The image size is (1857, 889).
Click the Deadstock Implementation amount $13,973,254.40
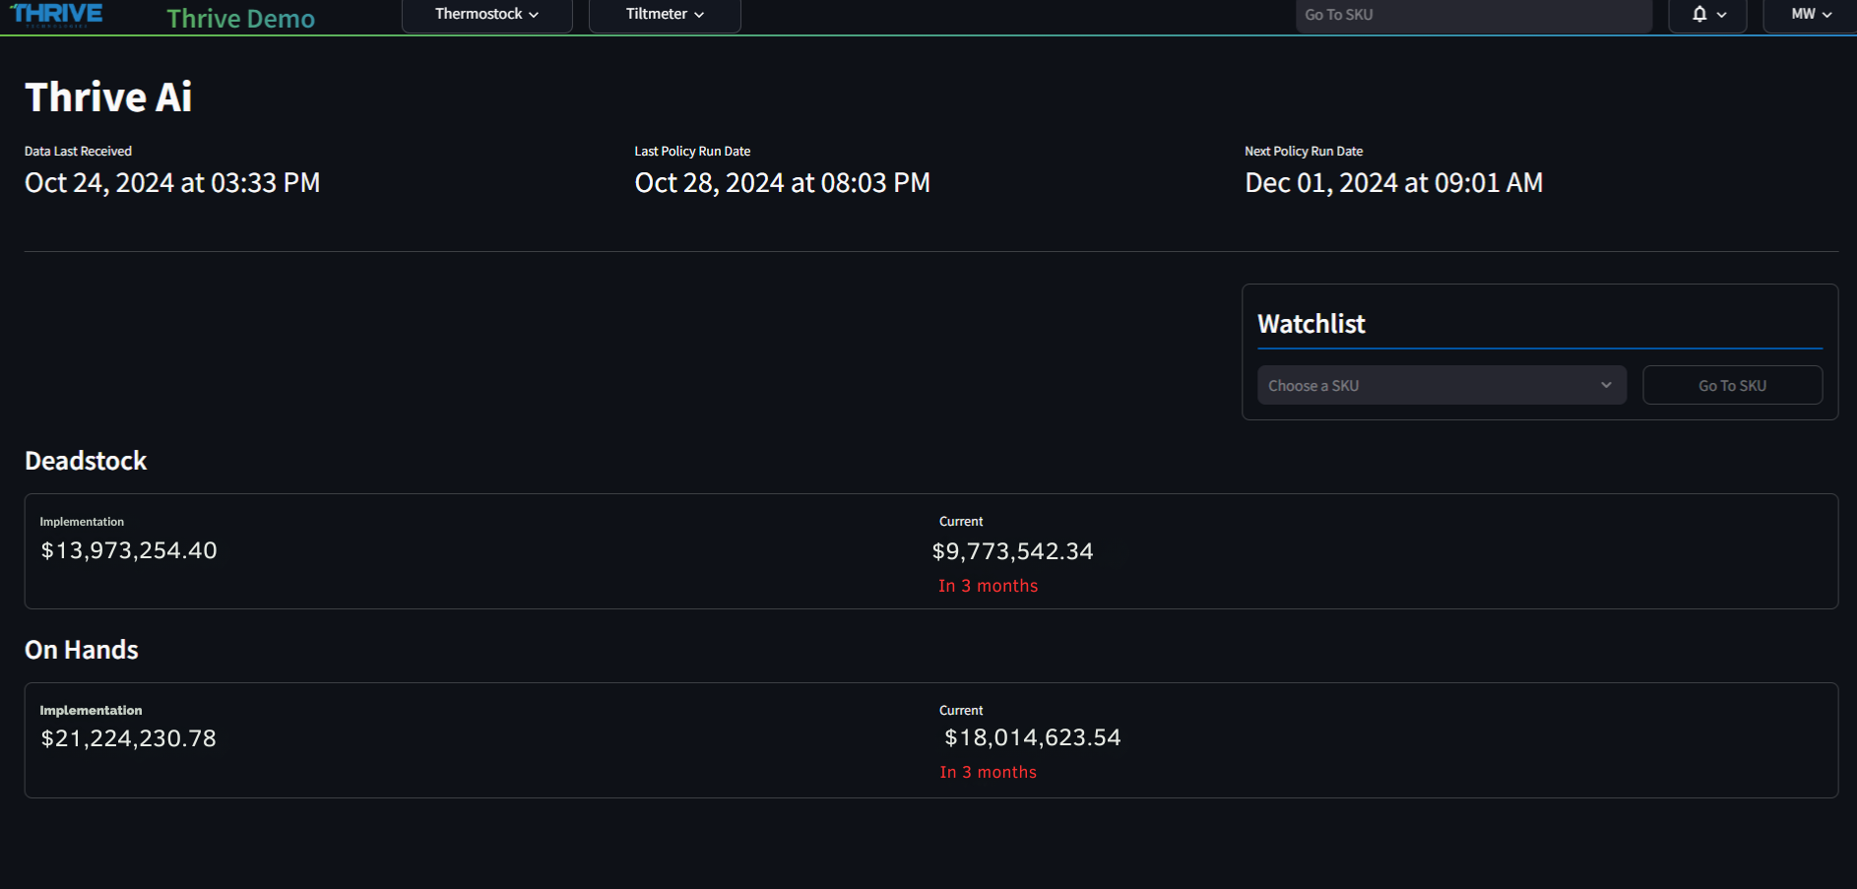pyautogui.click(x=129, y=551)
